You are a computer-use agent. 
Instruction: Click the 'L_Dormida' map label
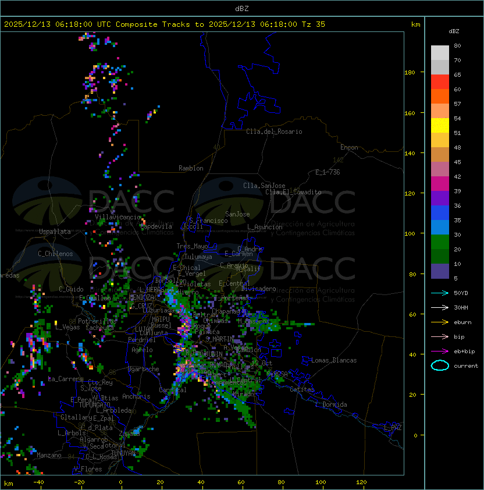[x=331, y=404]
